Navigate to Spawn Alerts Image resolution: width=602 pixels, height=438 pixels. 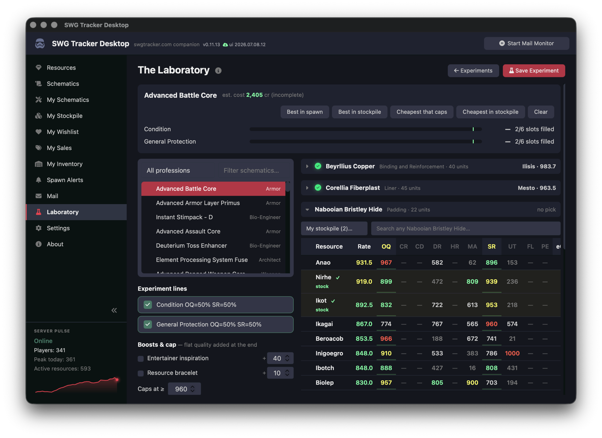click(x=76, y=180)
